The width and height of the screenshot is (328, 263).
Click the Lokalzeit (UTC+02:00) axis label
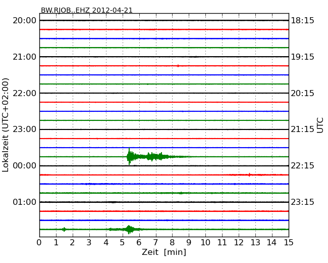click(6, 125)
